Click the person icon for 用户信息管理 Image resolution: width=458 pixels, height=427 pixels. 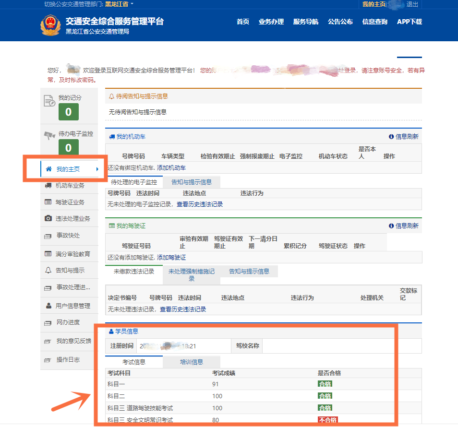point(48,306)
